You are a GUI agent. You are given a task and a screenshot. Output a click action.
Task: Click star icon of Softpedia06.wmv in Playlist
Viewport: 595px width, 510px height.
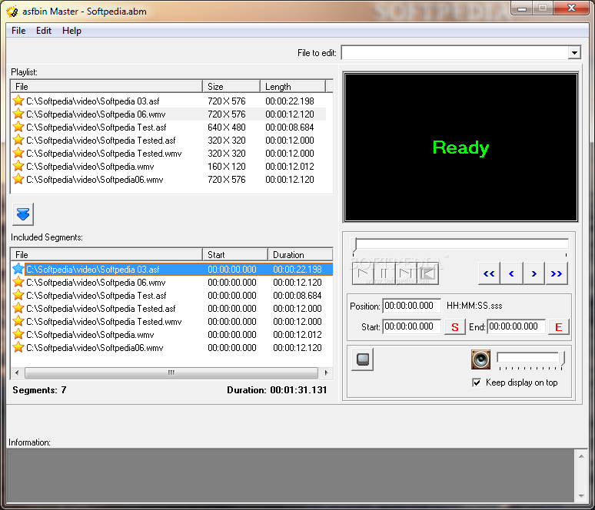click(18, 180)
